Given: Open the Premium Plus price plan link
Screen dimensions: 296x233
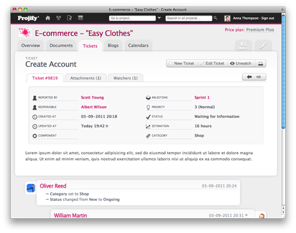Looking at the screenshot, I should (260, 30).
